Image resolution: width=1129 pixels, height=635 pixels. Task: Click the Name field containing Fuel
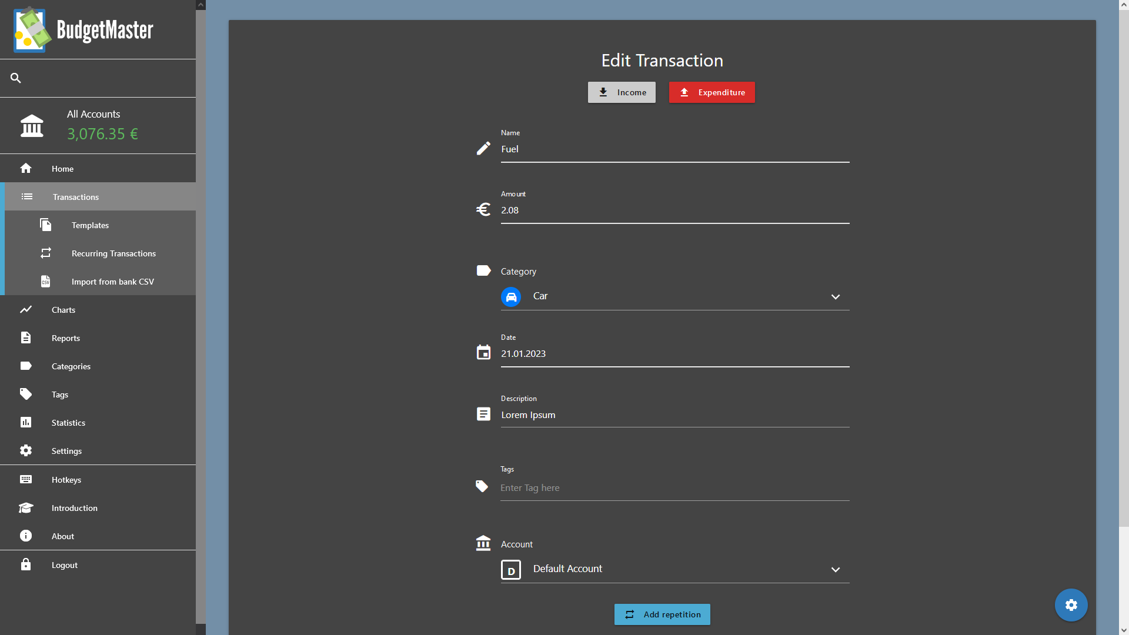(675, 149)
